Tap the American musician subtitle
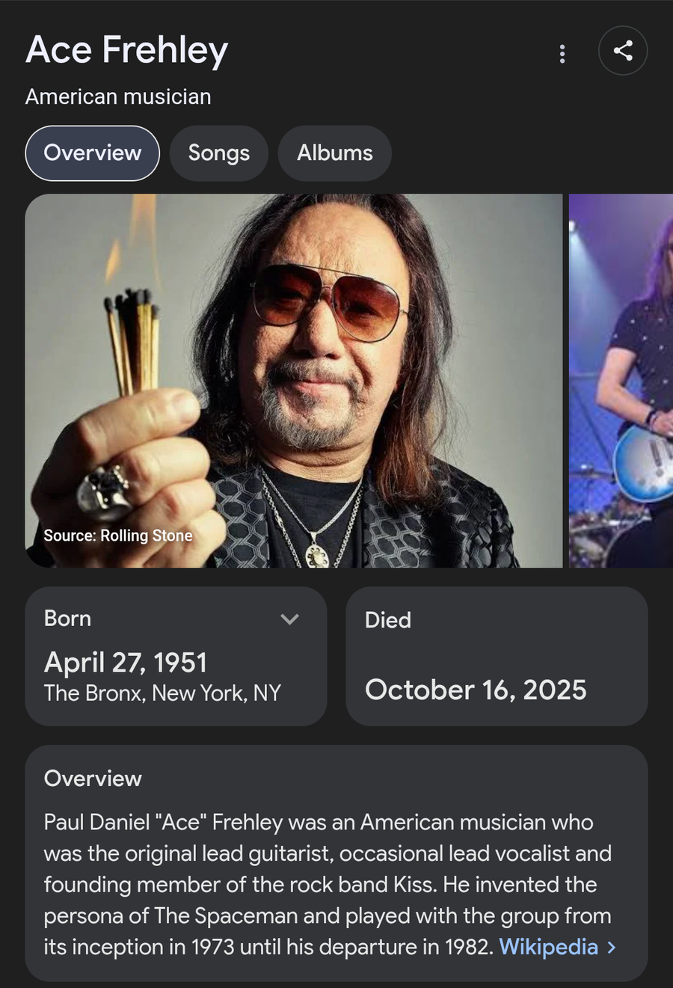Screen dimensions: 673x988 [x=118, y=97]
